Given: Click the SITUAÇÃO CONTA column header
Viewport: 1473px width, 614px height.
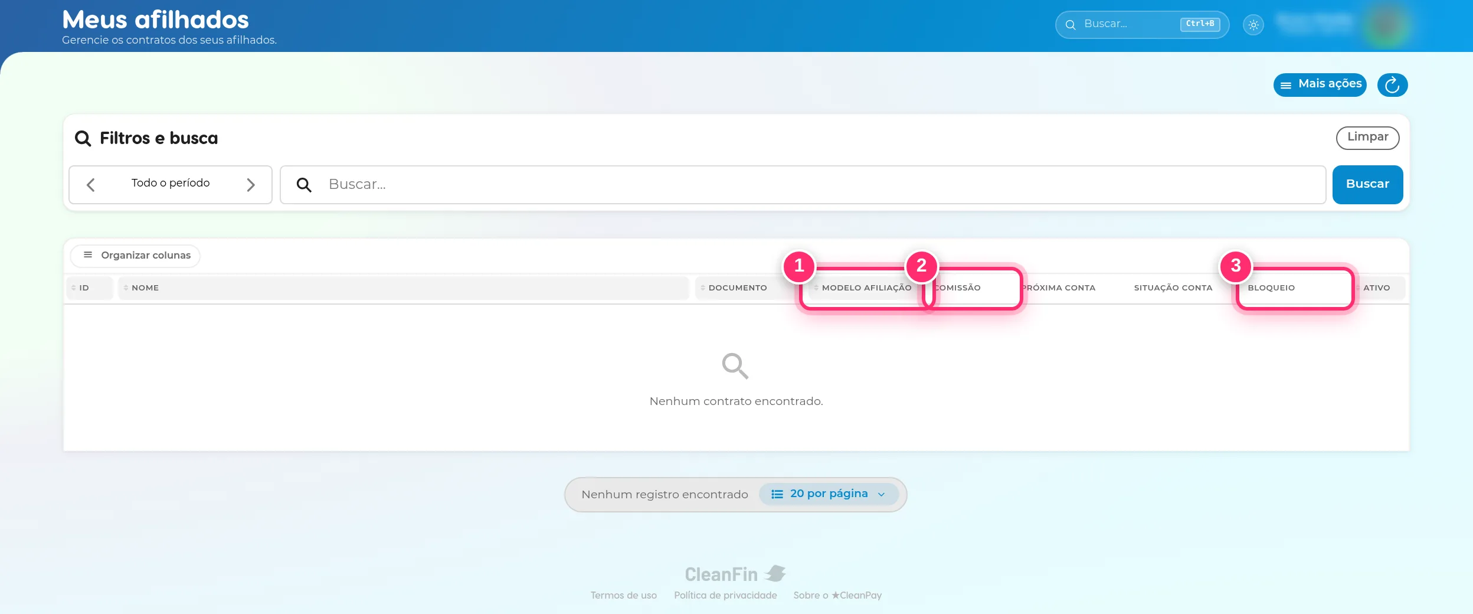Looking at the screenshot, I should tap(1173, 288).
